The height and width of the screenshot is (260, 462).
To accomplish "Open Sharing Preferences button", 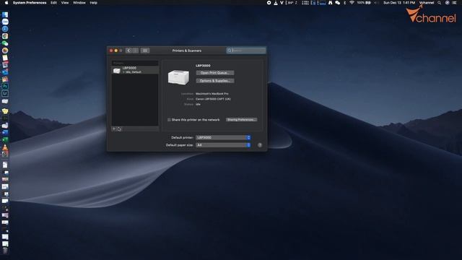I will pos(241,120).
